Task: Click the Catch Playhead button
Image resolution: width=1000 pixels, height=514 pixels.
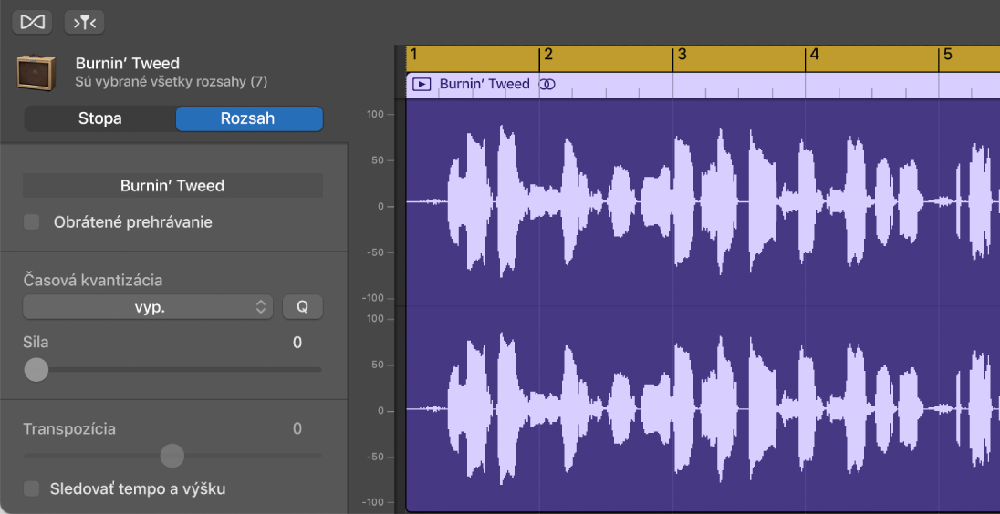Action: 84,22
